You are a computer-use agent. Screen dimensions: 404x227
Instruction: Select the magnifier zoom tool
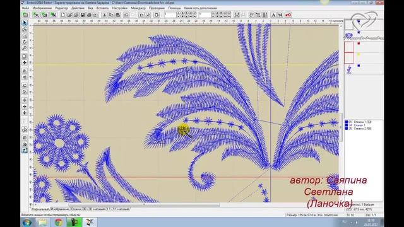click(25, 48)
